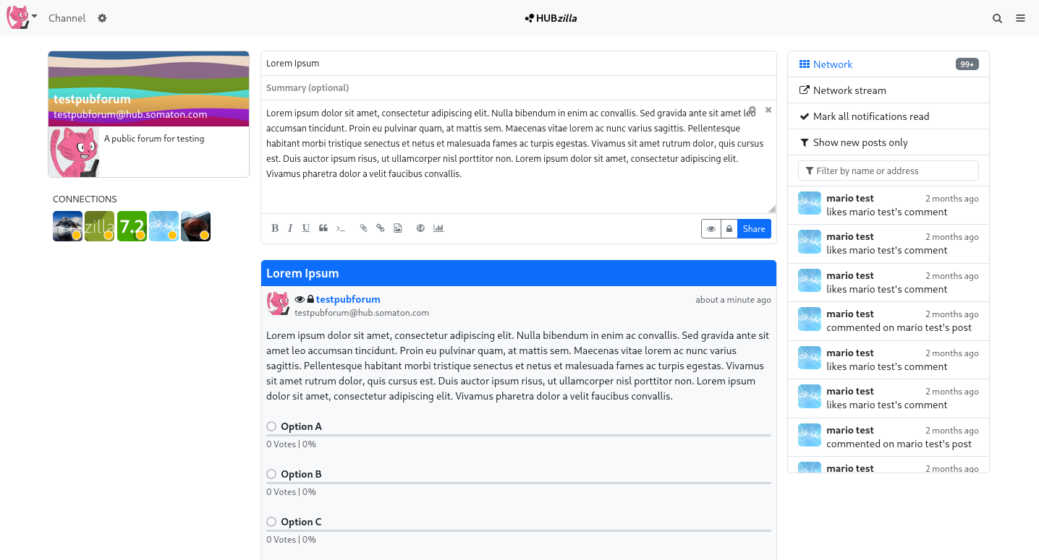1039x560 pixels.
Task: Open the testpubforum author link in the post
Action: point(348,299)
